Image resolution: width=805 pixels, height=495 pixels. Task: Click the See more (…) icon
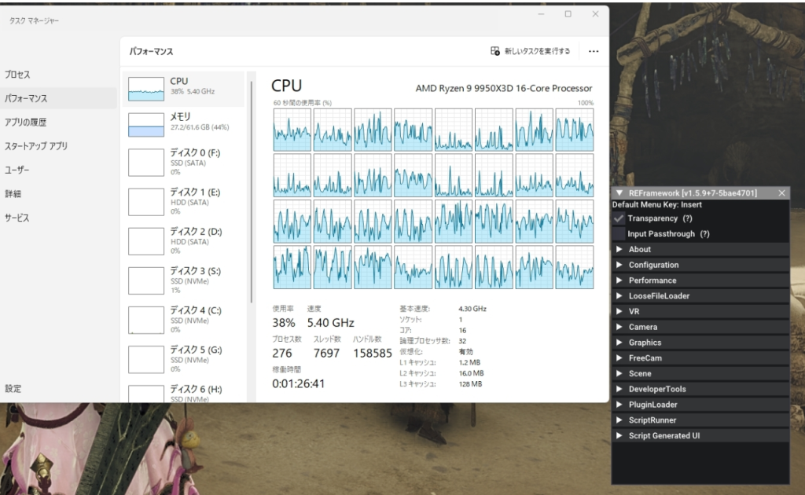pyautogui.click(x=594, y=50)
